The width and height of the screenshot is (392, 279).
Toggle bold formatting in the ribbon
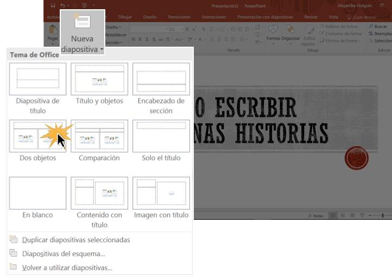click(133, 39)
